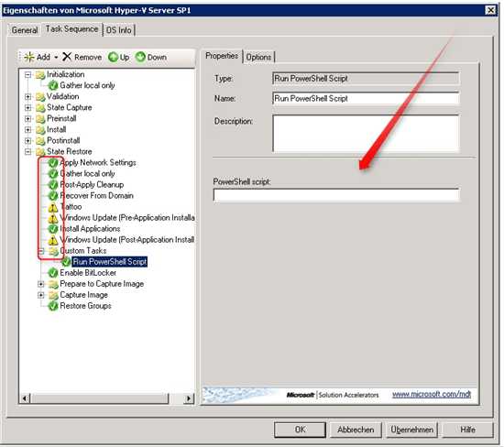Move step Up with green arrow icon
504x447 pixels.
[113, 57]
